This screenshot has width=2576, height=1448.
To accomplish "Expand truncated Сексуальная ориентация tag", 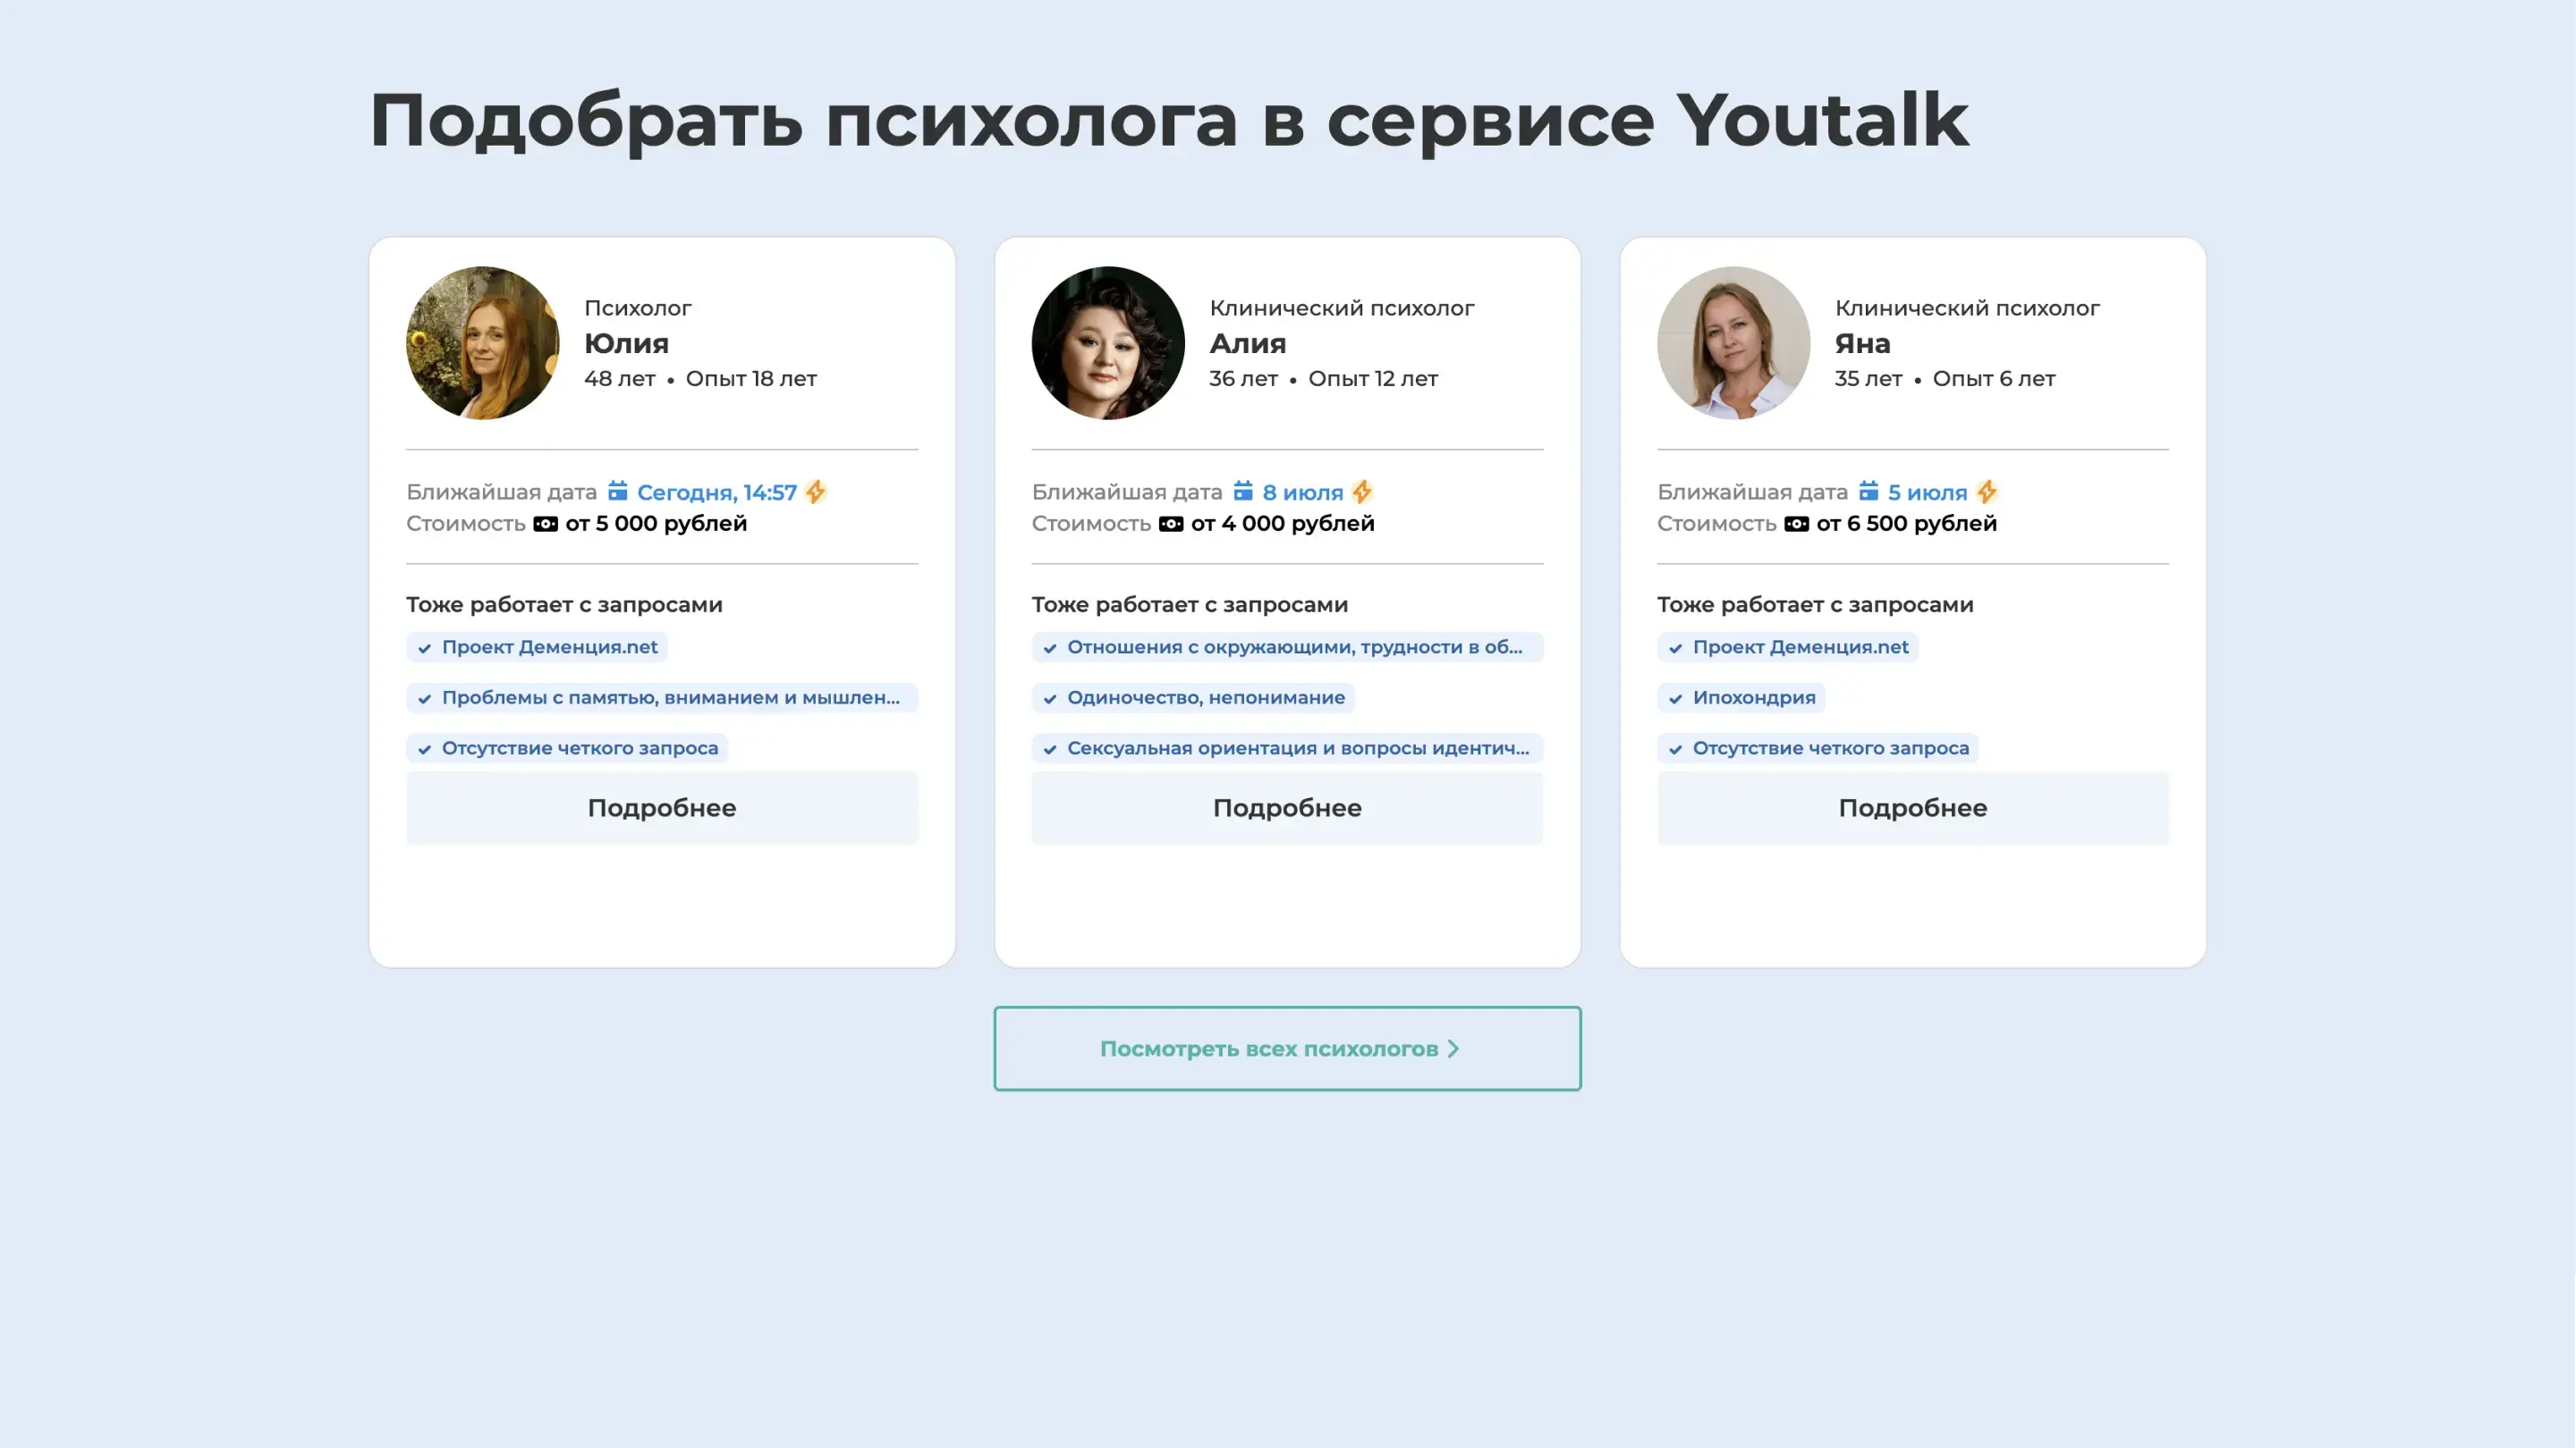I will pos(1297,747).
